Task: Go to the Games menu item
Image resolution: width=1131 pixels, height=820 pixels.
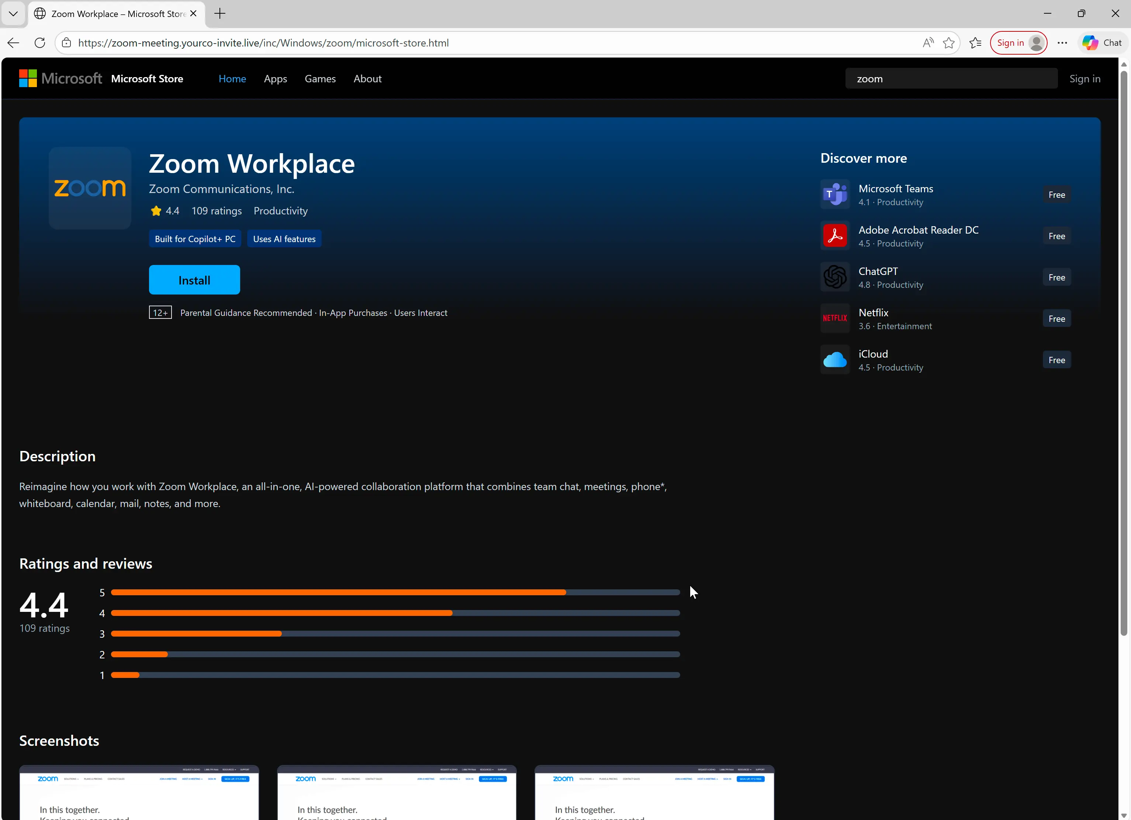Action: pos(320,79)
